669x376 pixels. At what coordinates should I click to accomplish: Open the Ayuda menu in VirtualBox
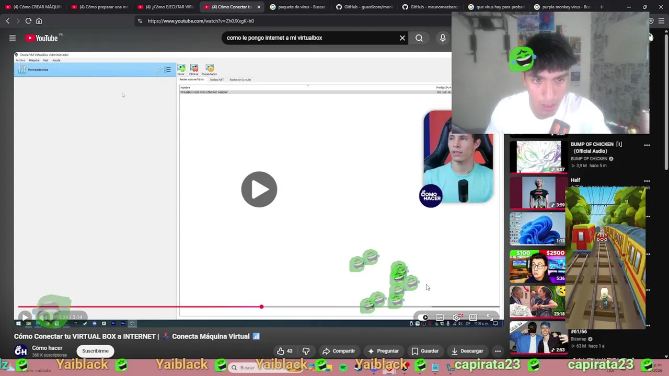click(56, 60)
